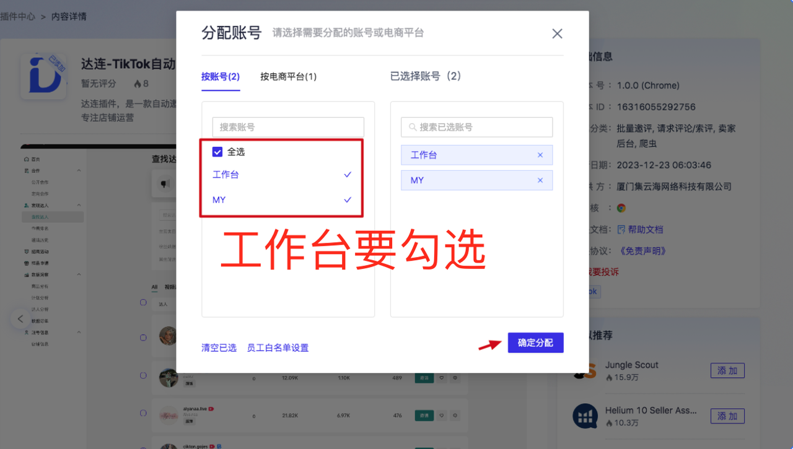793x449 pixels.
Task: Open the Jungle Scout recommendation title
Action: click(632, 365)
